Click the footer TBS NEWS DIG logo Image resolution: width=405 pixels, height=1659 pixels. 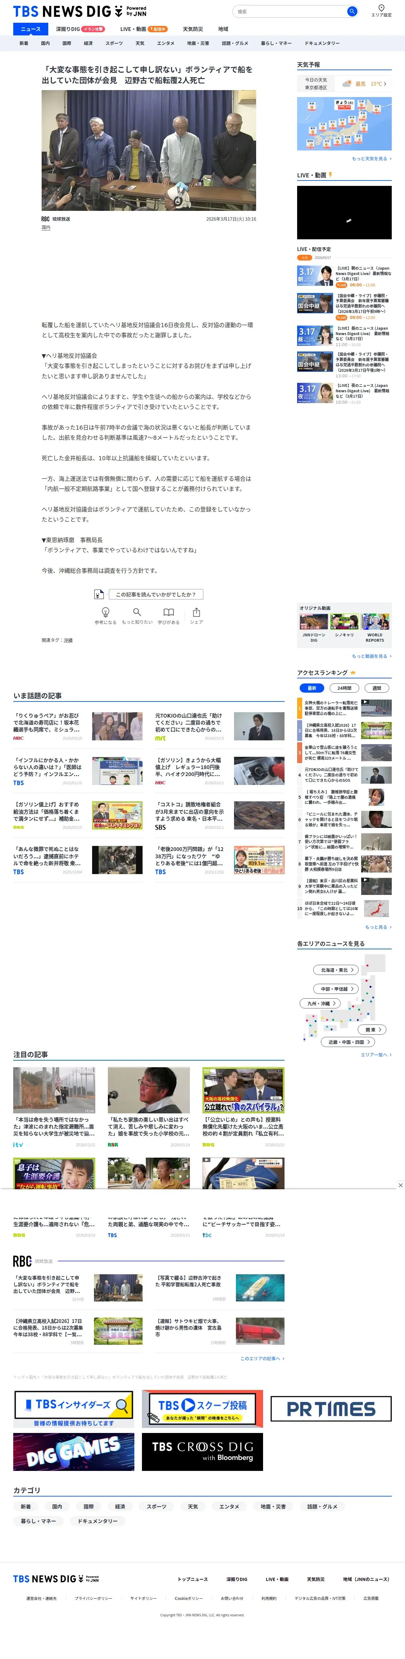[x=56, y=1579]
